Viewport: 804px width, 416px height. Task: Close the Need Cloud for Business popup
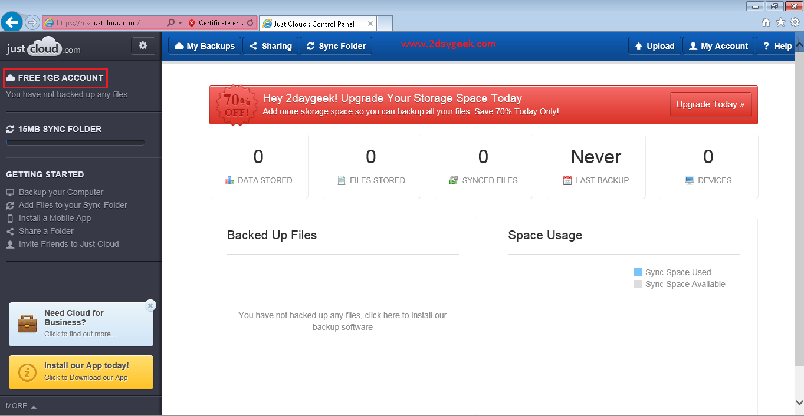click(x=150, y=305)
